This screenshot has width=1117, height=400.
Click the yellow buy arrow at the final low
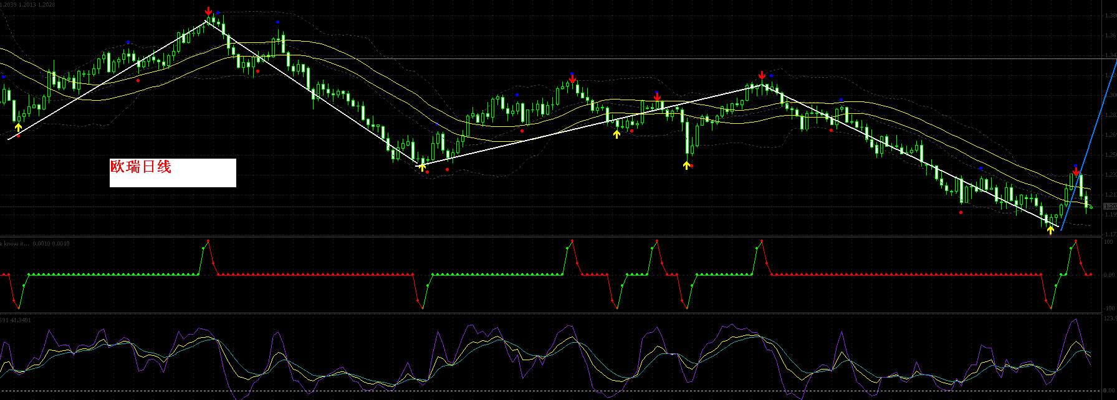point(1050,230)
